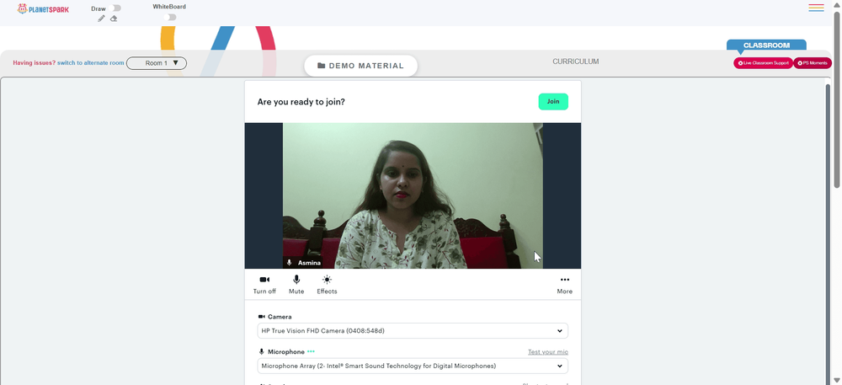Open the multicolored hamburger menu
Screen dimensions: 842x385
(x=816, y=8)
